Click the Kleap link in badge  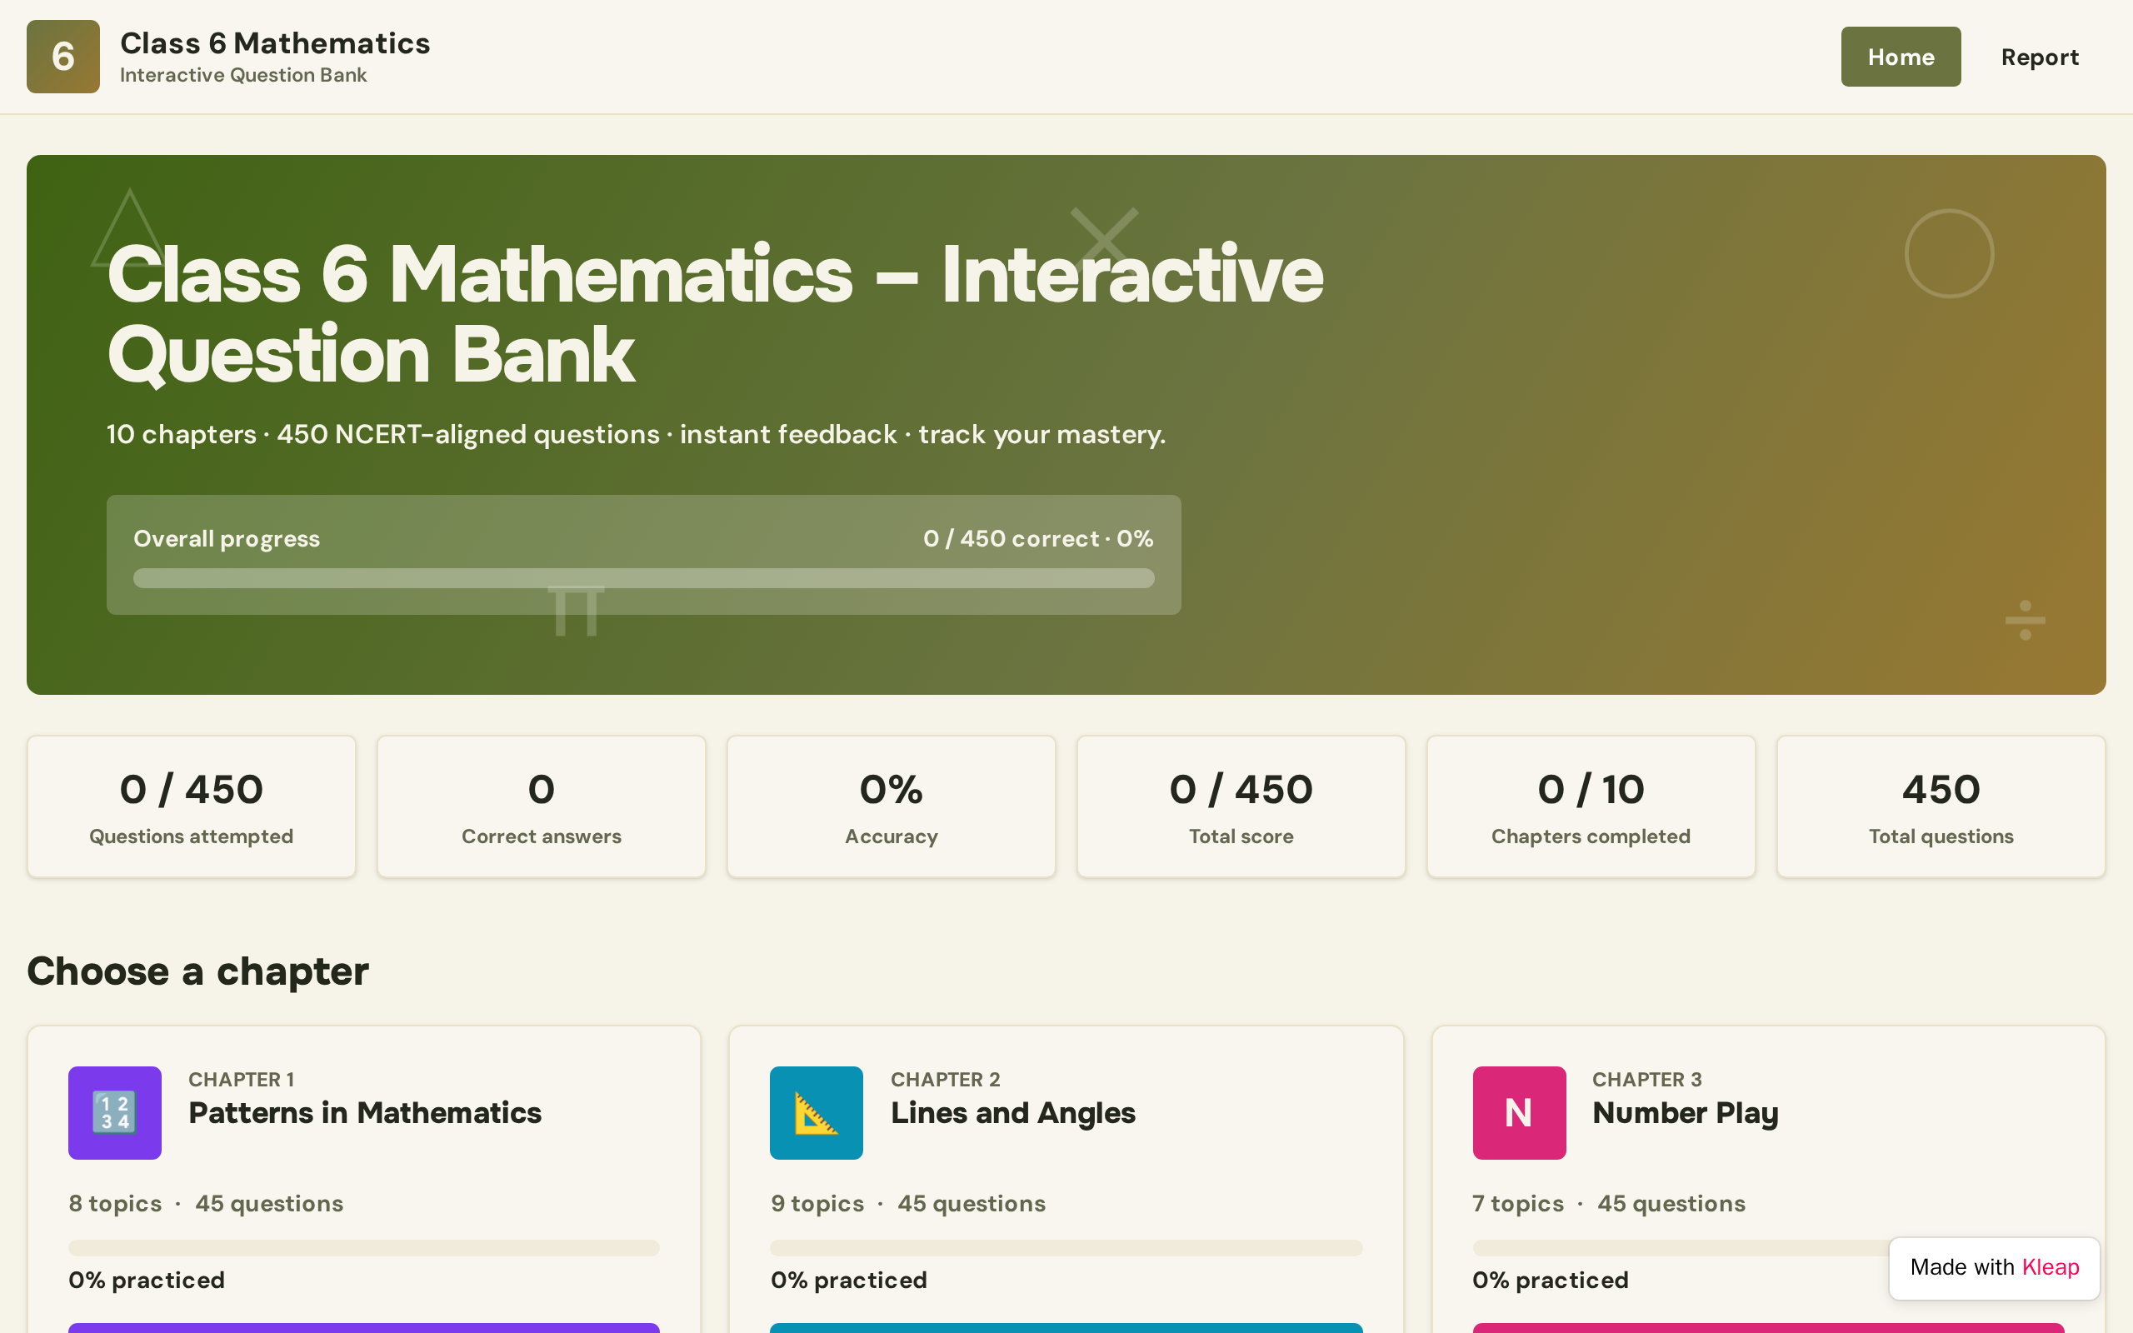click(2051, 1267)
